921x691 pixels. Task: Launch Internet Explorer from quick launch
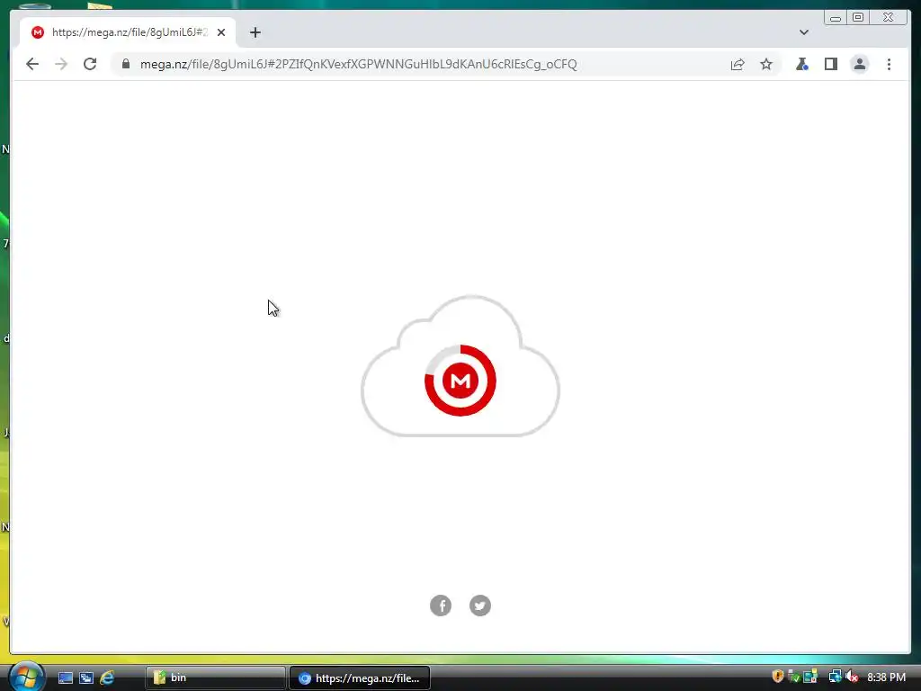click(107, 678)
